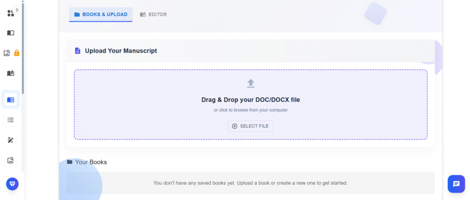
Task: Open the dashboard grid icon in sidebar
Action: pos(10,13)
